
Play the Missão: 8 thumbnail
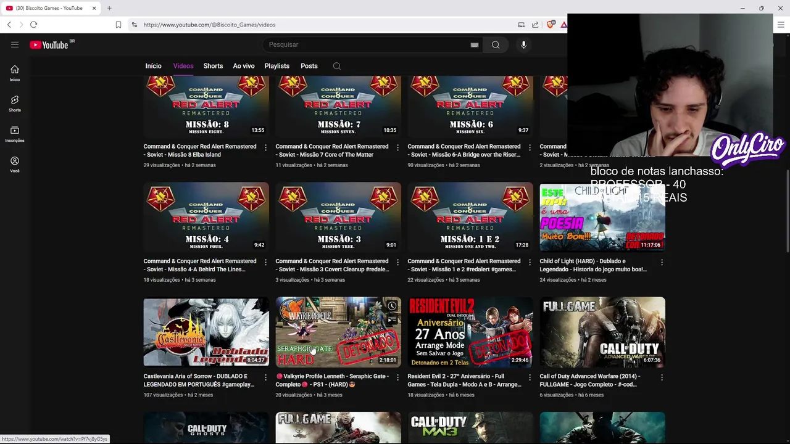[206, 105]
